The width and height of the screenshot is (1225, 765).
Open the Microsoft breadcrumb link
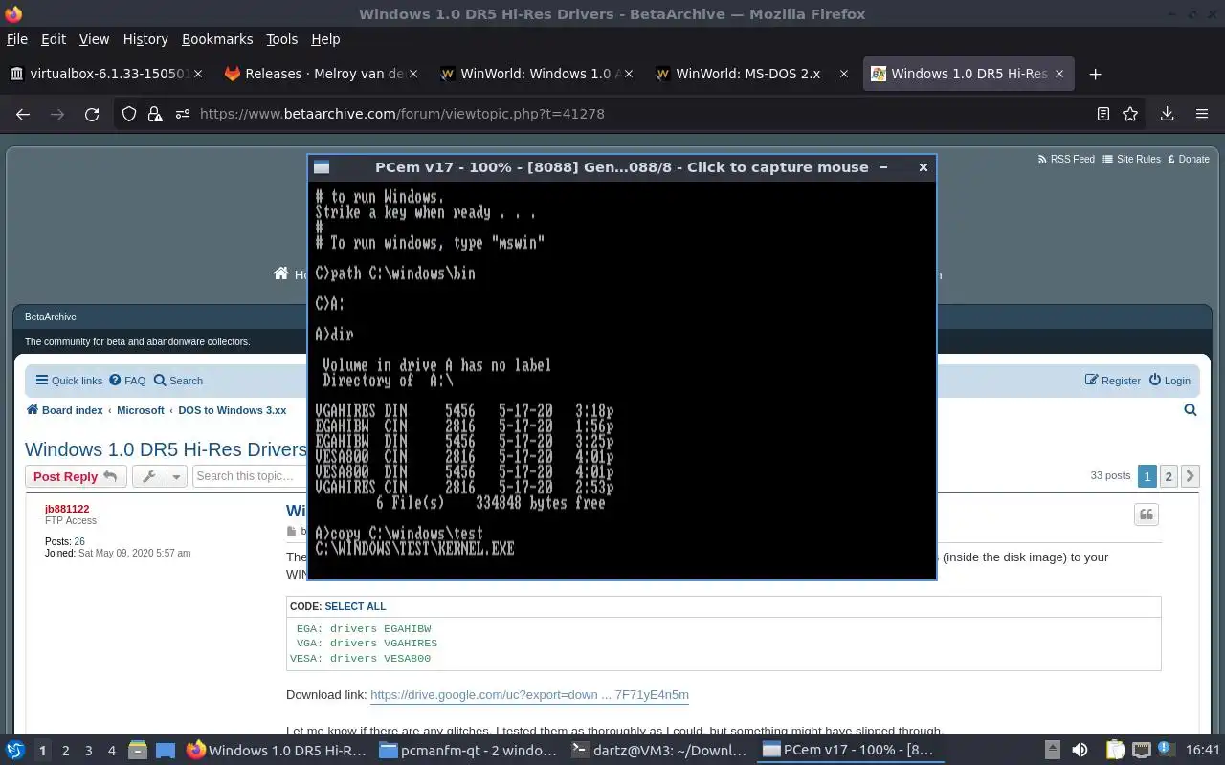click(x=141, y=410)
